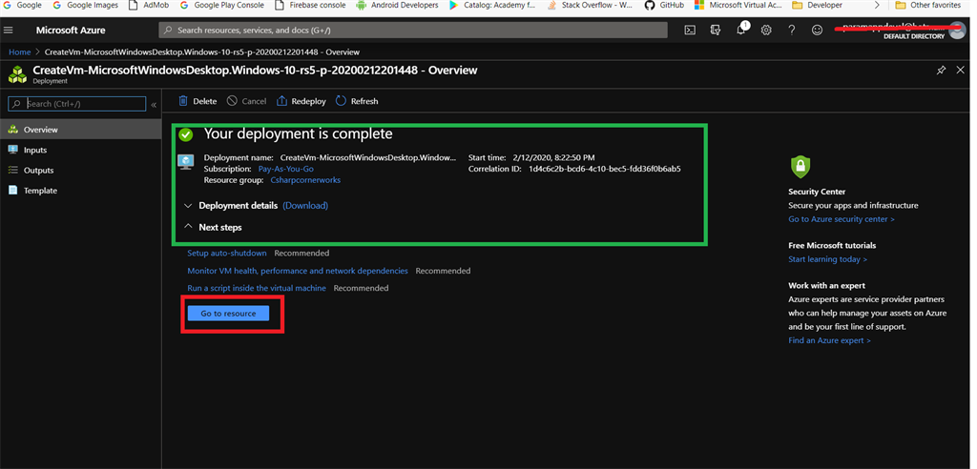Open the Pay-As-You-Go subscription link
This screenshot has width=977, height=469.
285,169
